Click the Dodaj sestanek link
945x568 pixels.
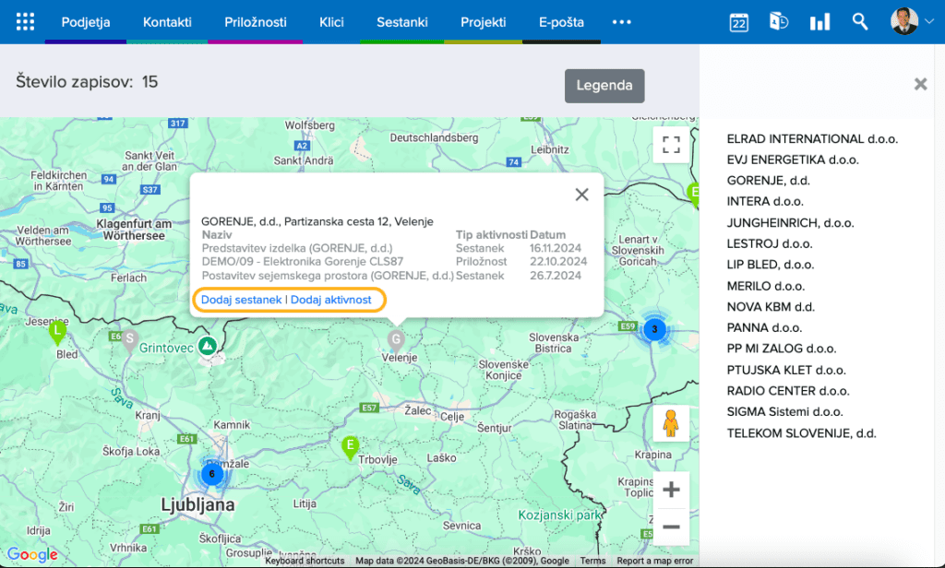(242, 300)
